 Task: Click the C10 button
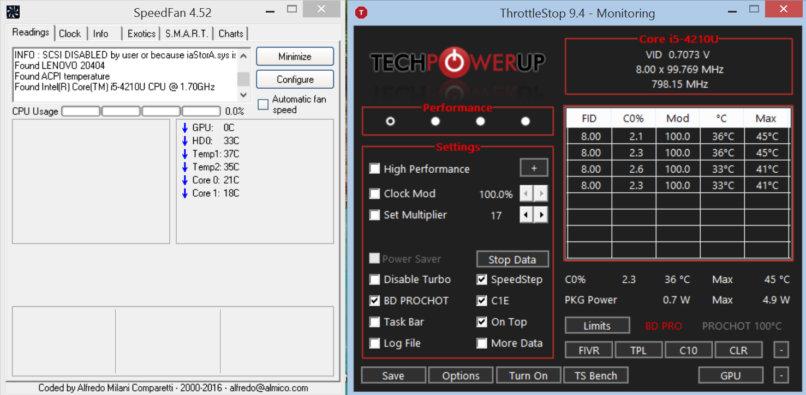[689, 350]
